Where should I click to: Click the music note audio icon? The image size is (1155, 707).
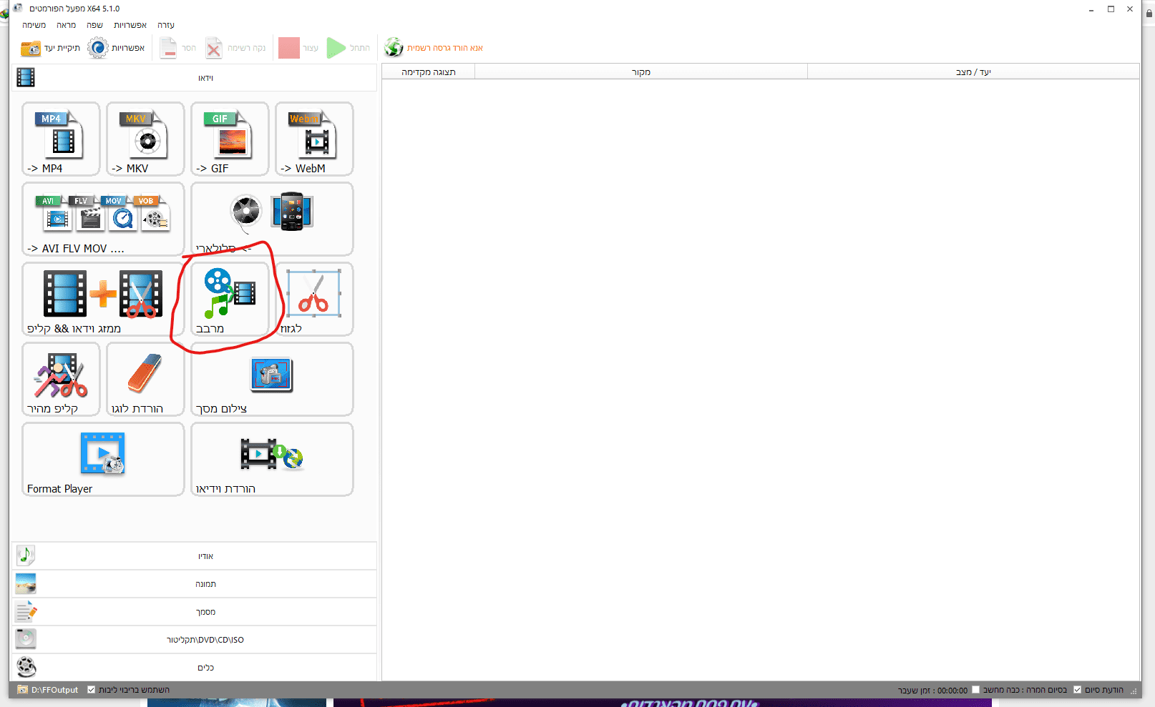(26, 555)
